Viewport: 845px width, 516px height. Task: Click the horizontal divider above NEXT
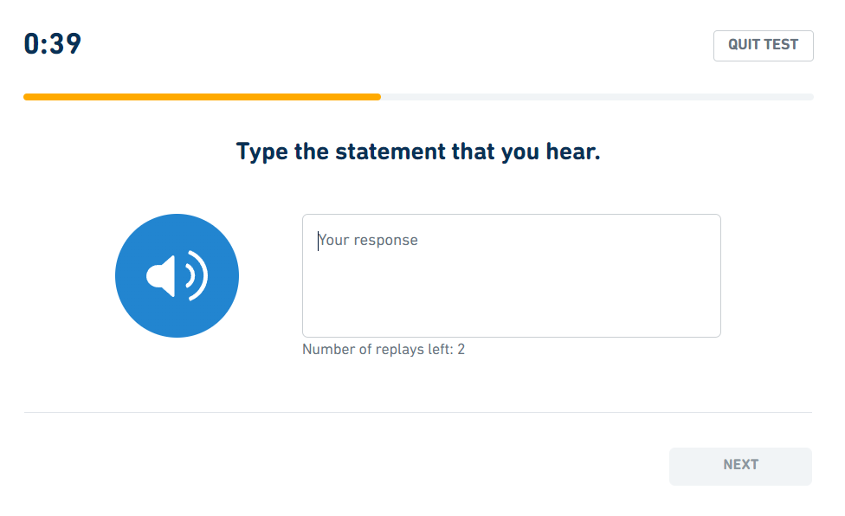(x=417, y=413)
